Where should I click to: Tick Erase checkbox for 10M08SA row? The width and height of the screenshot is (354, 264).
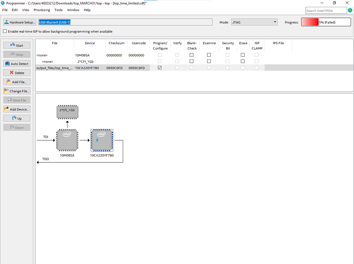tap(243, 55)
